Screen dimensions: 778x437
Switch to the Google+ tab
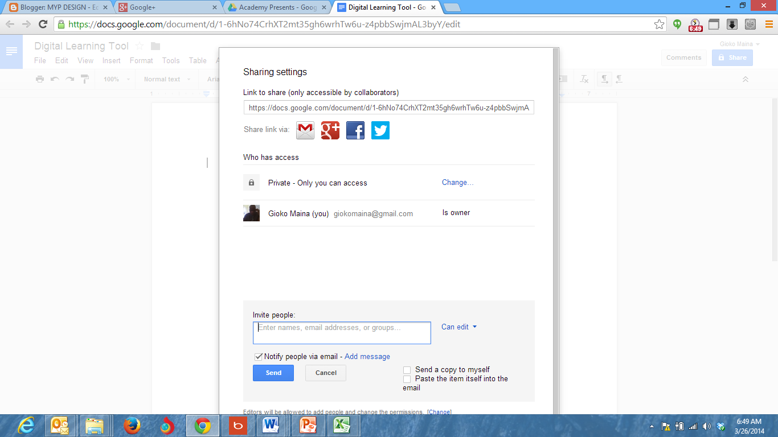pyautogui.click(x=169, y=7)
